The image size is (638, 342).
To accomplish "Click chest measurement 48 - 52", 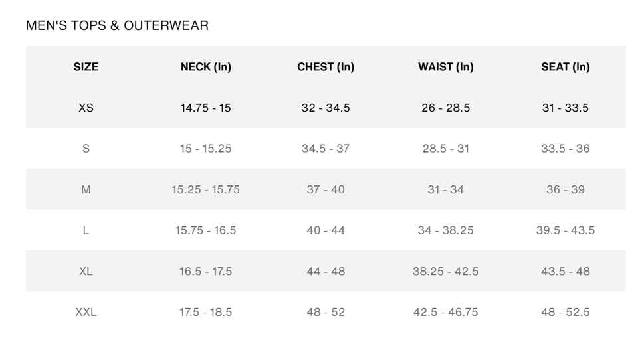I will (x=326, y=312).
